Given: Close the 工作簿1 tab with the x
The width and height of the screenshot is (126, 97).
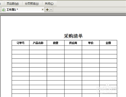Looking at the screenshot, I should pyautogui.click(x=43, y=10).
